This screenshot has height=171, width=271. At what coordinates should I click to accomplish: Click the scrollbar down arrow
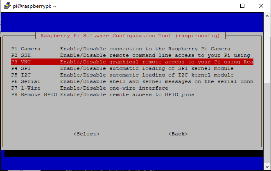[267, 166]
